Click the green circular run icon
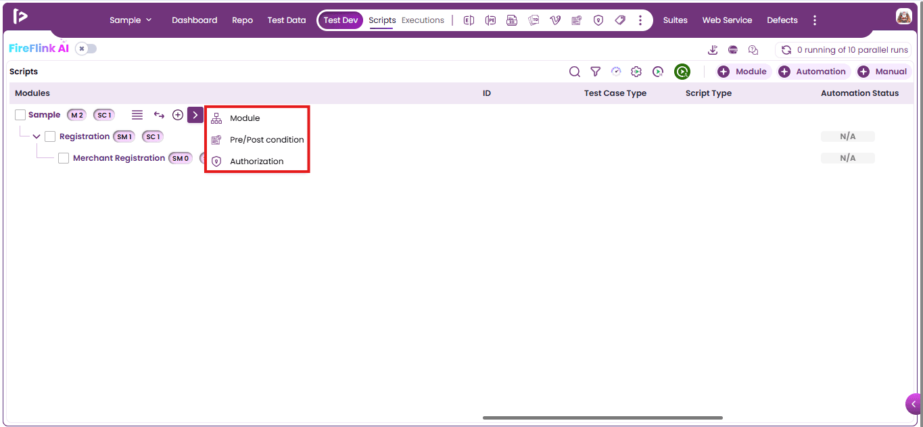The image size is (923, 427). 682,72
